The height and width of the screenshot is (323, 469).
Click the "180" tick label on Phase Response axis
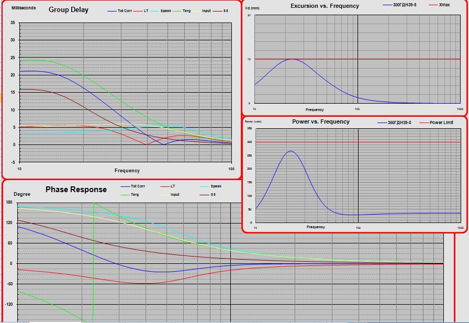pyautogui.click(x=9, y=203)
